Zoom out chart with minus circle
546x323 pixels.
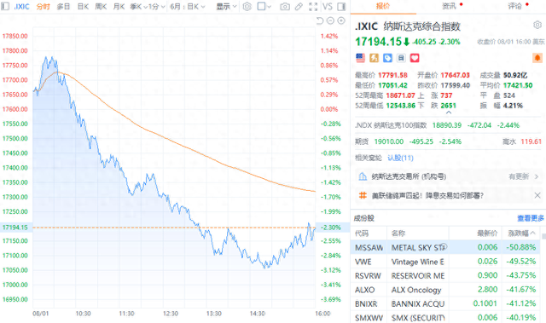pos(330,20)
